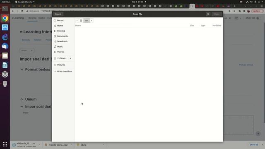Image resolution: width=265 pixels, height=149 pixels.
Task: Click the Open button in file dialog
Action: [x=217, y=14]
